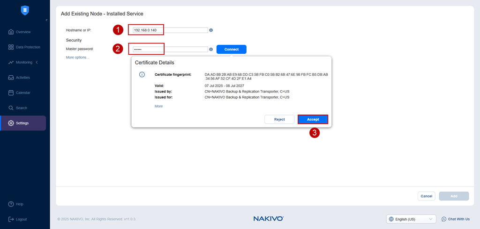Click the Connect button

point(231,49)
